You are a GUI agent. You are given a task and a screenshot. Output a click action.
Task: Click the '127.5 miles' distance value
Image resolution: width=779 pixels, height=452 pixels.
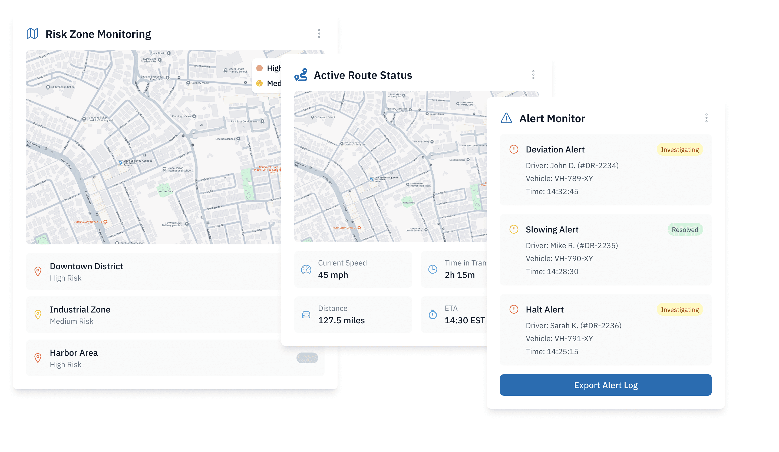point(341,320)
